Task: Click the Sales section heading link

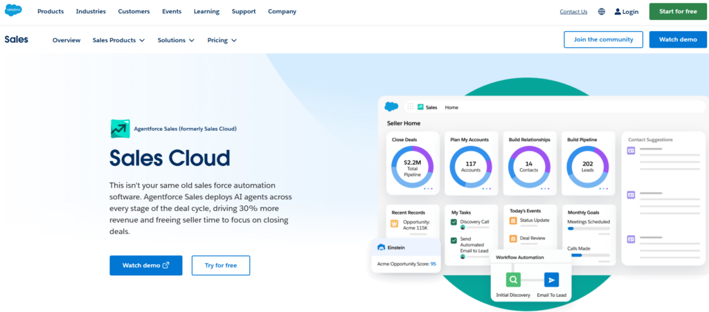Action: point(17,39)
